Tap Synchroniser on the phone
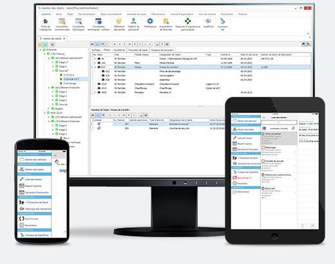Viewport: 335px width, 264px height. [34, 219]
